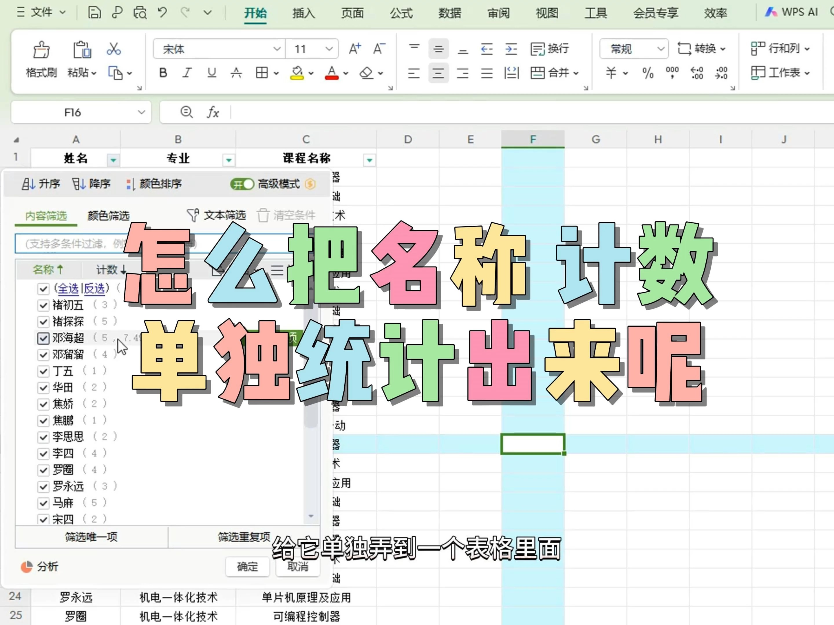Screen dimensions: 834x625
Task: Apply percentage format with the % icon
Action: point(648,73)
